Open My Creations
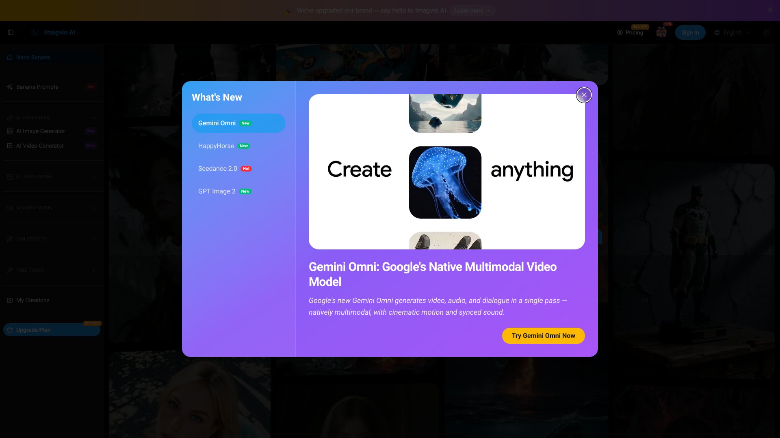Viewport: 780px width, 438px height. coord(52,300)
